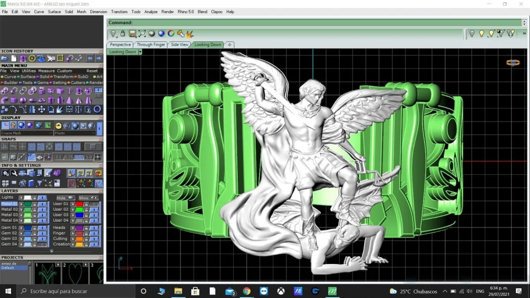Click the Metal 01 green color swatch
This screenshot has height=298, width=530.
pos(28,204)
